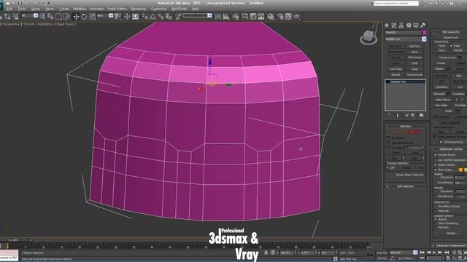The width and height of the screenshot is (467, 262).
Task: Open the Hierarchy command panel tab
Action: (401, 25)
